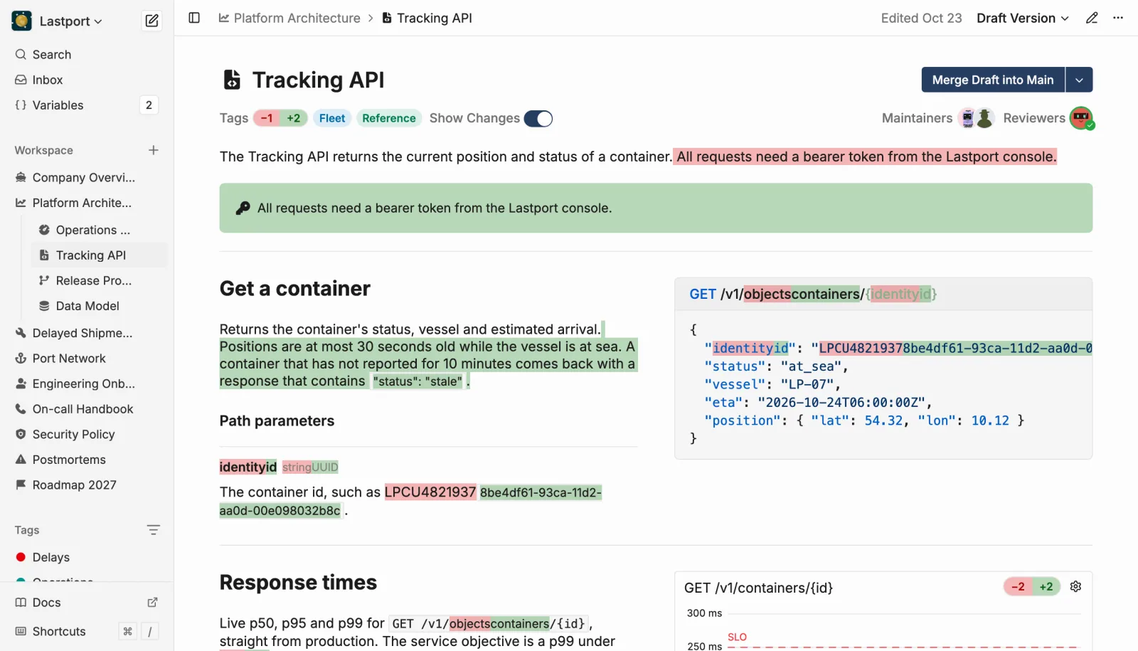Expand the Merge Draft dropdown arrow

tap(1079, 80)
